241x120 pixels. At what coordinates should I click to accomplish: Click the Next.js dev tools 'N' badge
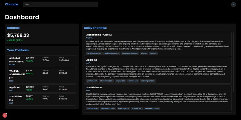[x=5, y=115]
